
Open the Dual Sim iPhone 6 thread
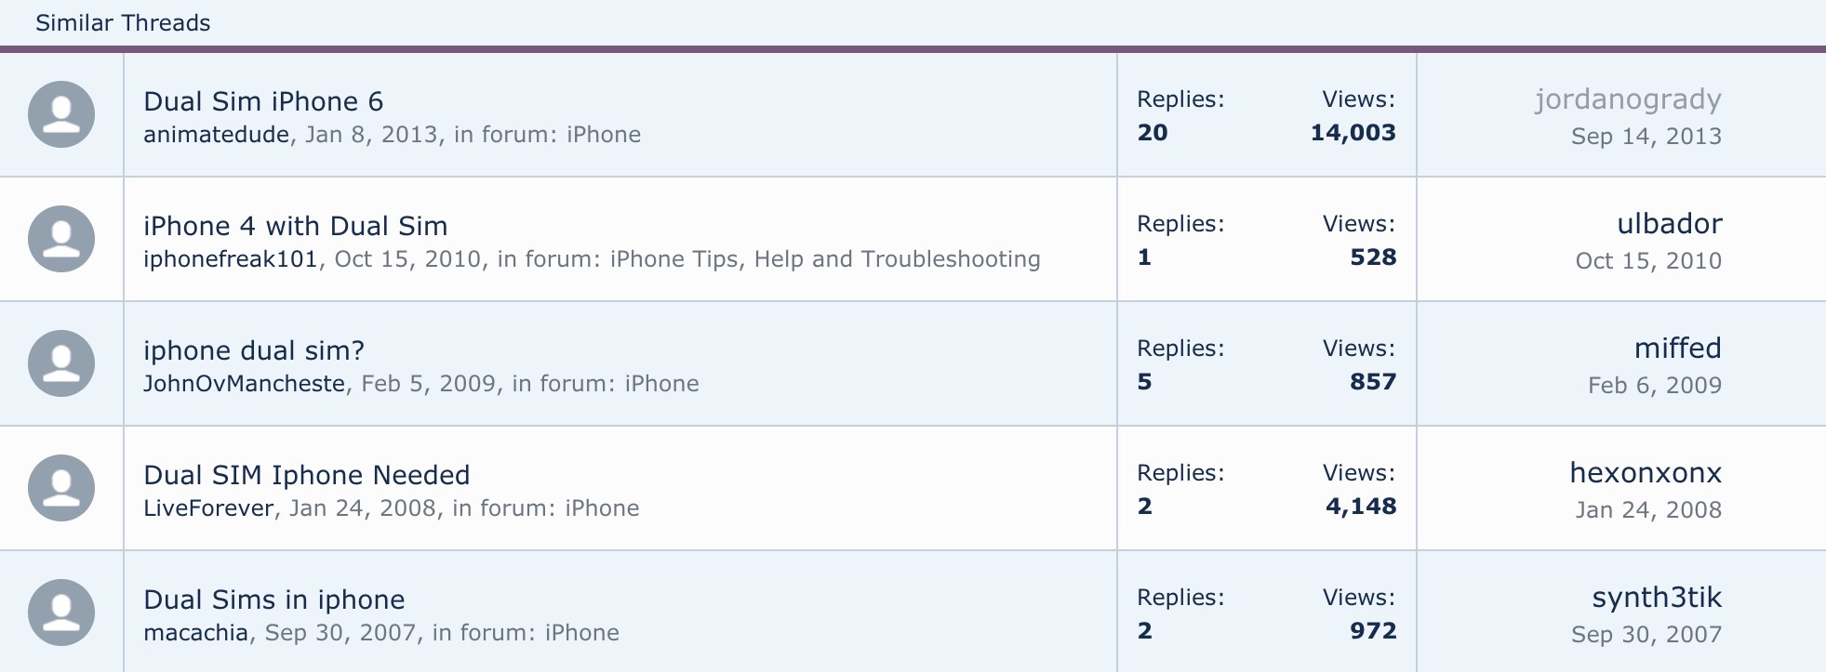pos(263,101)
